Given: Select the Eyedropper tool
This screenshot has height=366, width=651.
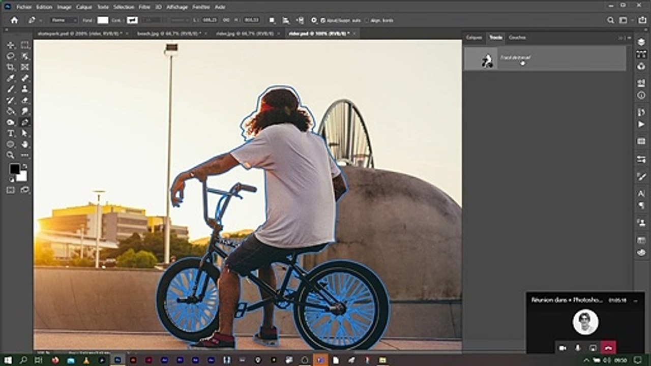Looking at the screenshot, I should 11,78.
